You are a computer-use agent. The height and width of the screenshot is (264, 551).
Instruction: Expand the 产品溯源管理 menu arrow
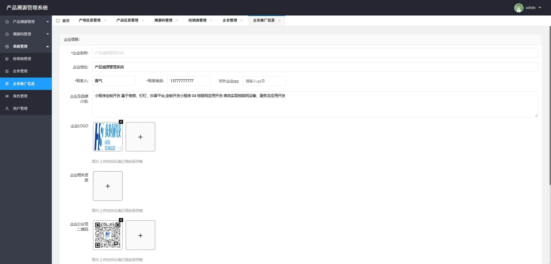click(48, 22)
